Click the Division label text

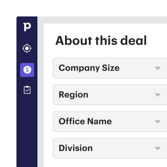[76, 148]
